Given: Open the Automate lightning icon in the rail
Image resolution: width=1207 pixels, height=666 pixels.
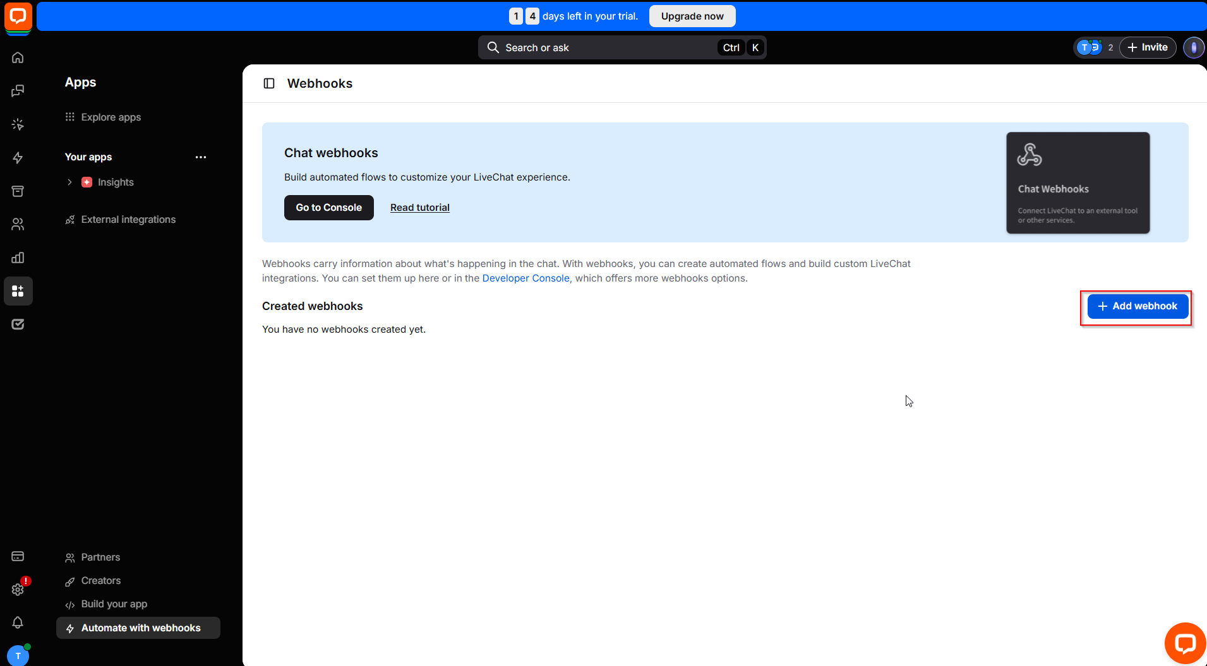Looking at the screenshot, I should click(18, 158).
